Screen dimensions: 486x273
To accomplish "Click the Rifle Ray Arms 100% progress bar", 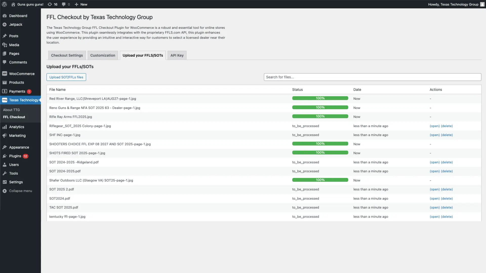I will click(x=320, y=116).
